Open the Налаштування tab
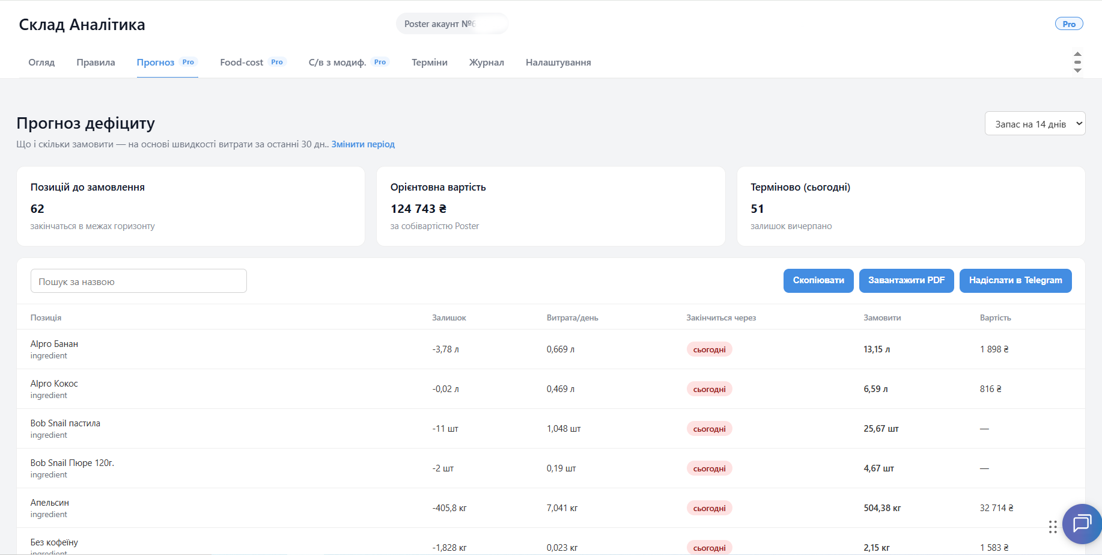 tap(558, 63)
